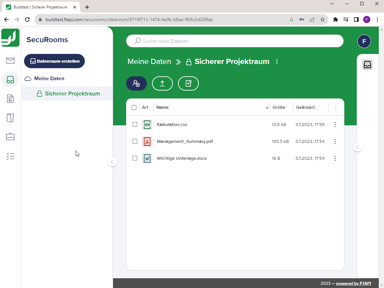
Task: Open the options menu for Wichtige Unterlage.docx
Action: pyautogui.click(x=335, y=158)
